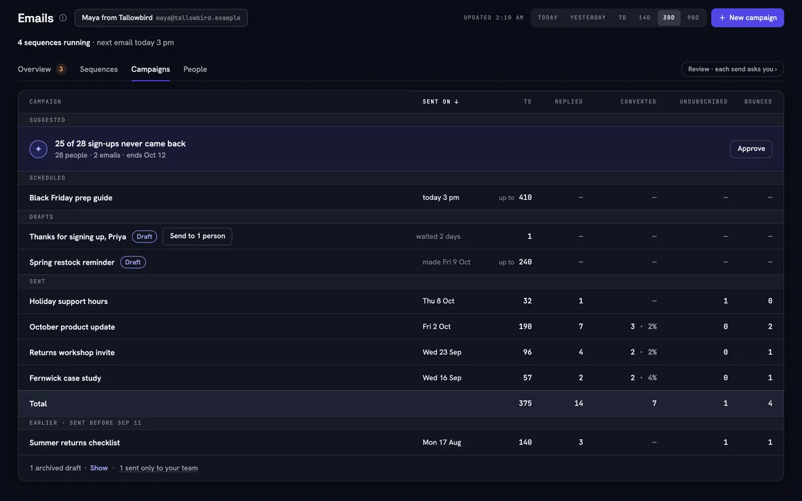Viewport: 802px width, 501px height.
Task: Open Review each send asks you setting
Action: point(732,69)
